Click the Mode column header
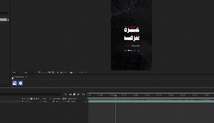Screen dimensions: 214x123 pyautogui.click(x=44, y=99)
